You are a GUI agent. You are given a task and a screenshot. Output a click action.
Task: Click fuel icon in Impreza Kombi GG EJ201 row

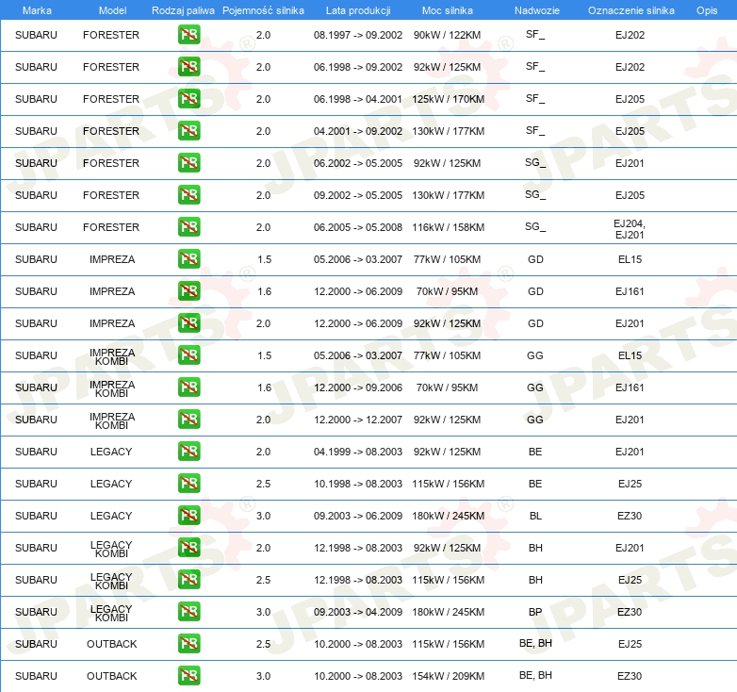coord(188,420)
